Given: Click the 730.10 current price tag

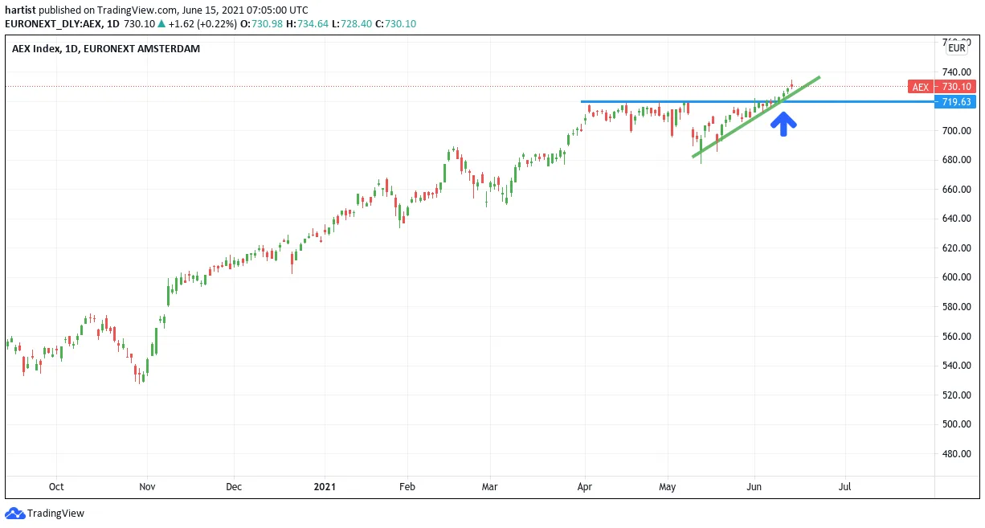Looking at the screenshot, I should tap(957, 87).
